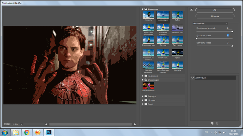
Task: Collapse the Стилизация filter folder
Action: pos(143,80)
